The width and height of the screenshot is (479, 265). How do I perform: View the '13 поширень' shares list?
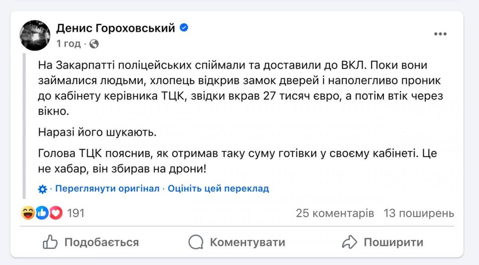click(419, 214)
